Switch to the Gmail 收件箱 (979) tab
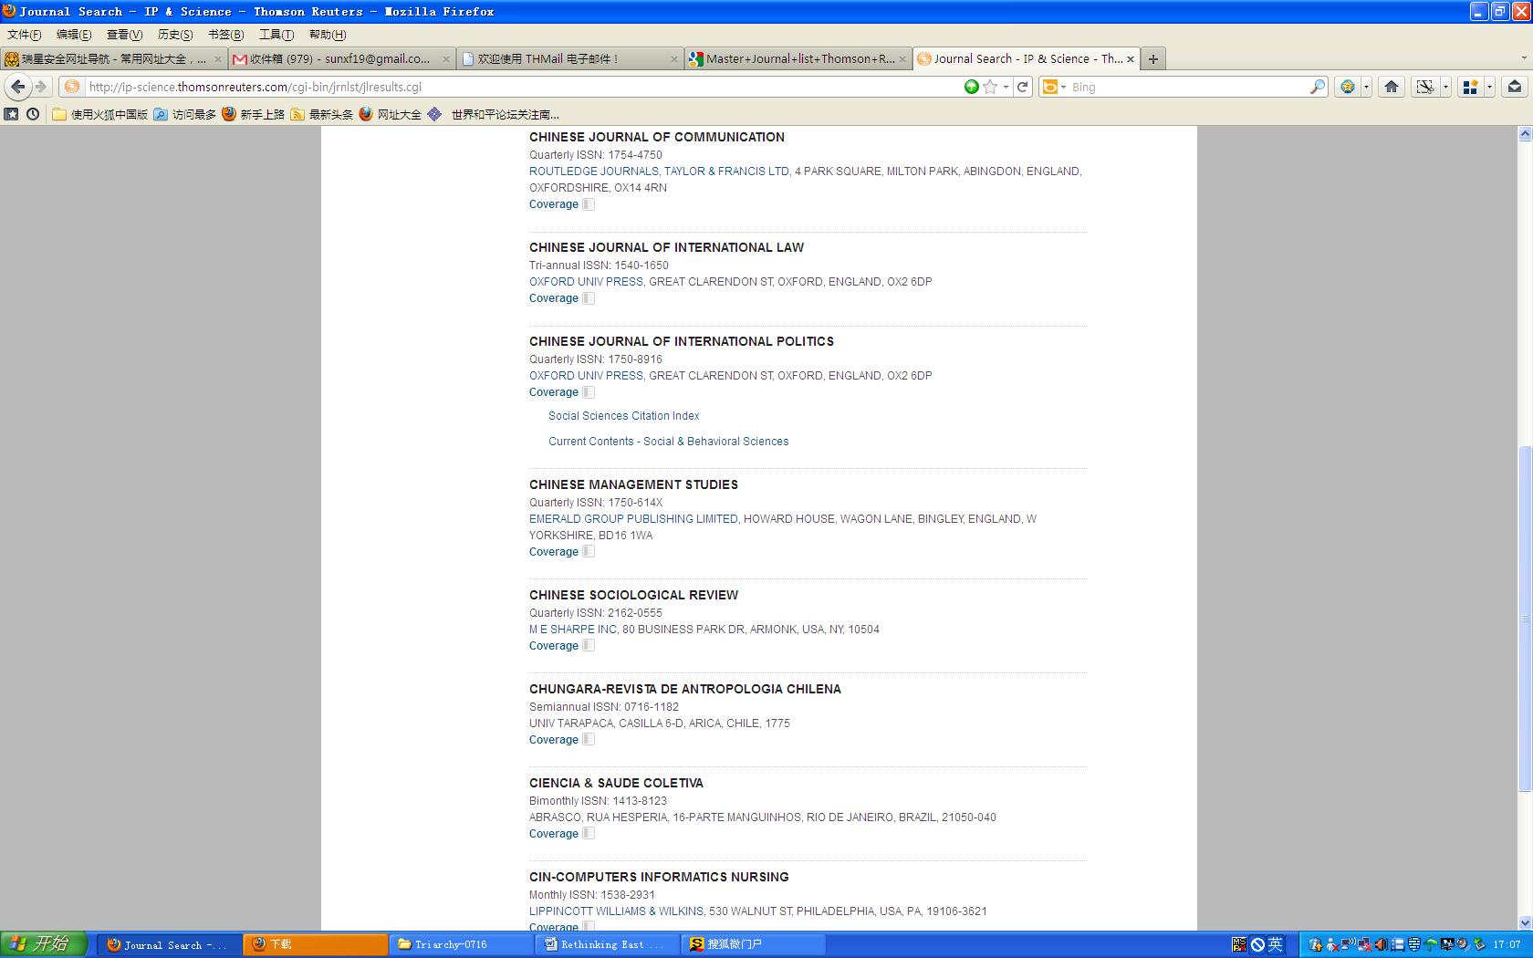 tap(341, 58)
